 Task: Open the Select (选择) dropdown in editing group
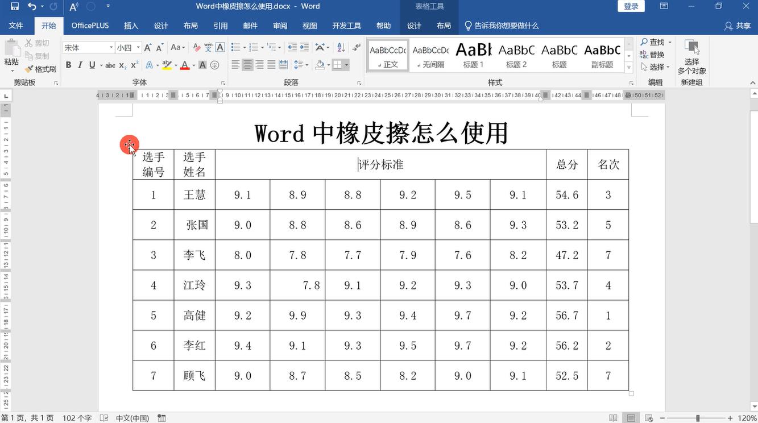(656, 67)
